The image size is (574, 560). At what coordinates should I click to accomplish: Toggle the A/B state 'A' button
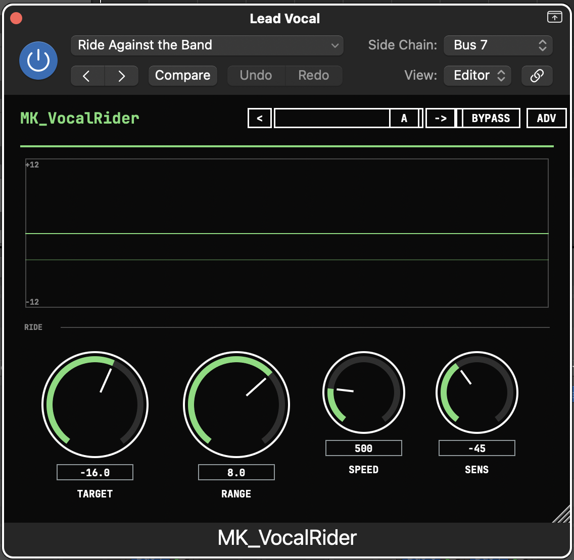(404, 118)
